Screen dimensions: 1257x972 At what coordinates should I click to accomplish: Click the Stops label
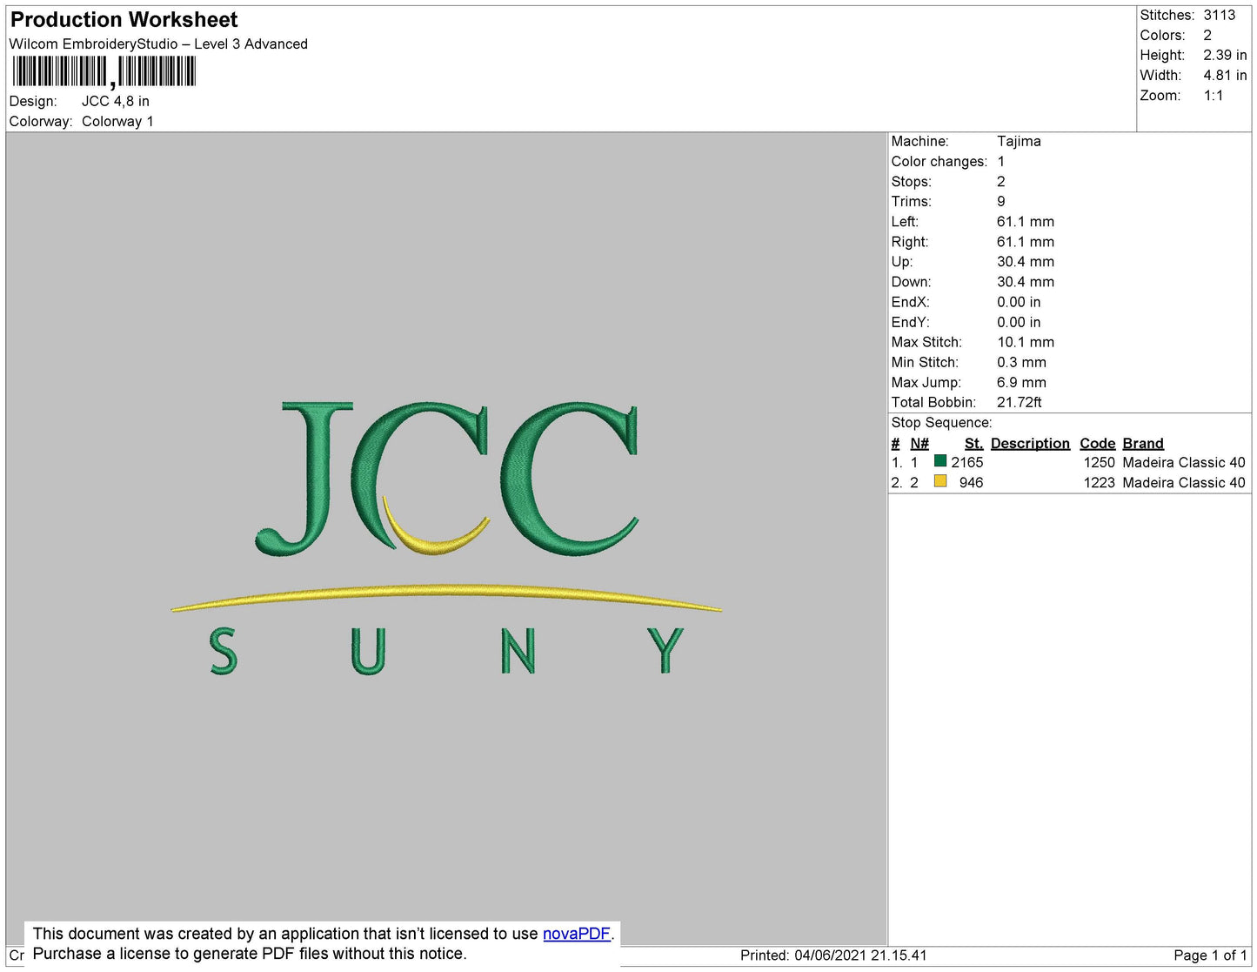[x=911, y=181]
